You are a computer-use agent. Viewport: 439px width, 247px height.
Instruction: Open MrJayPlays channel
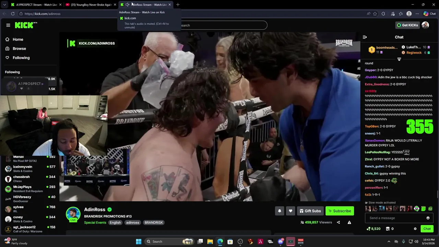[x=30, y=189]
